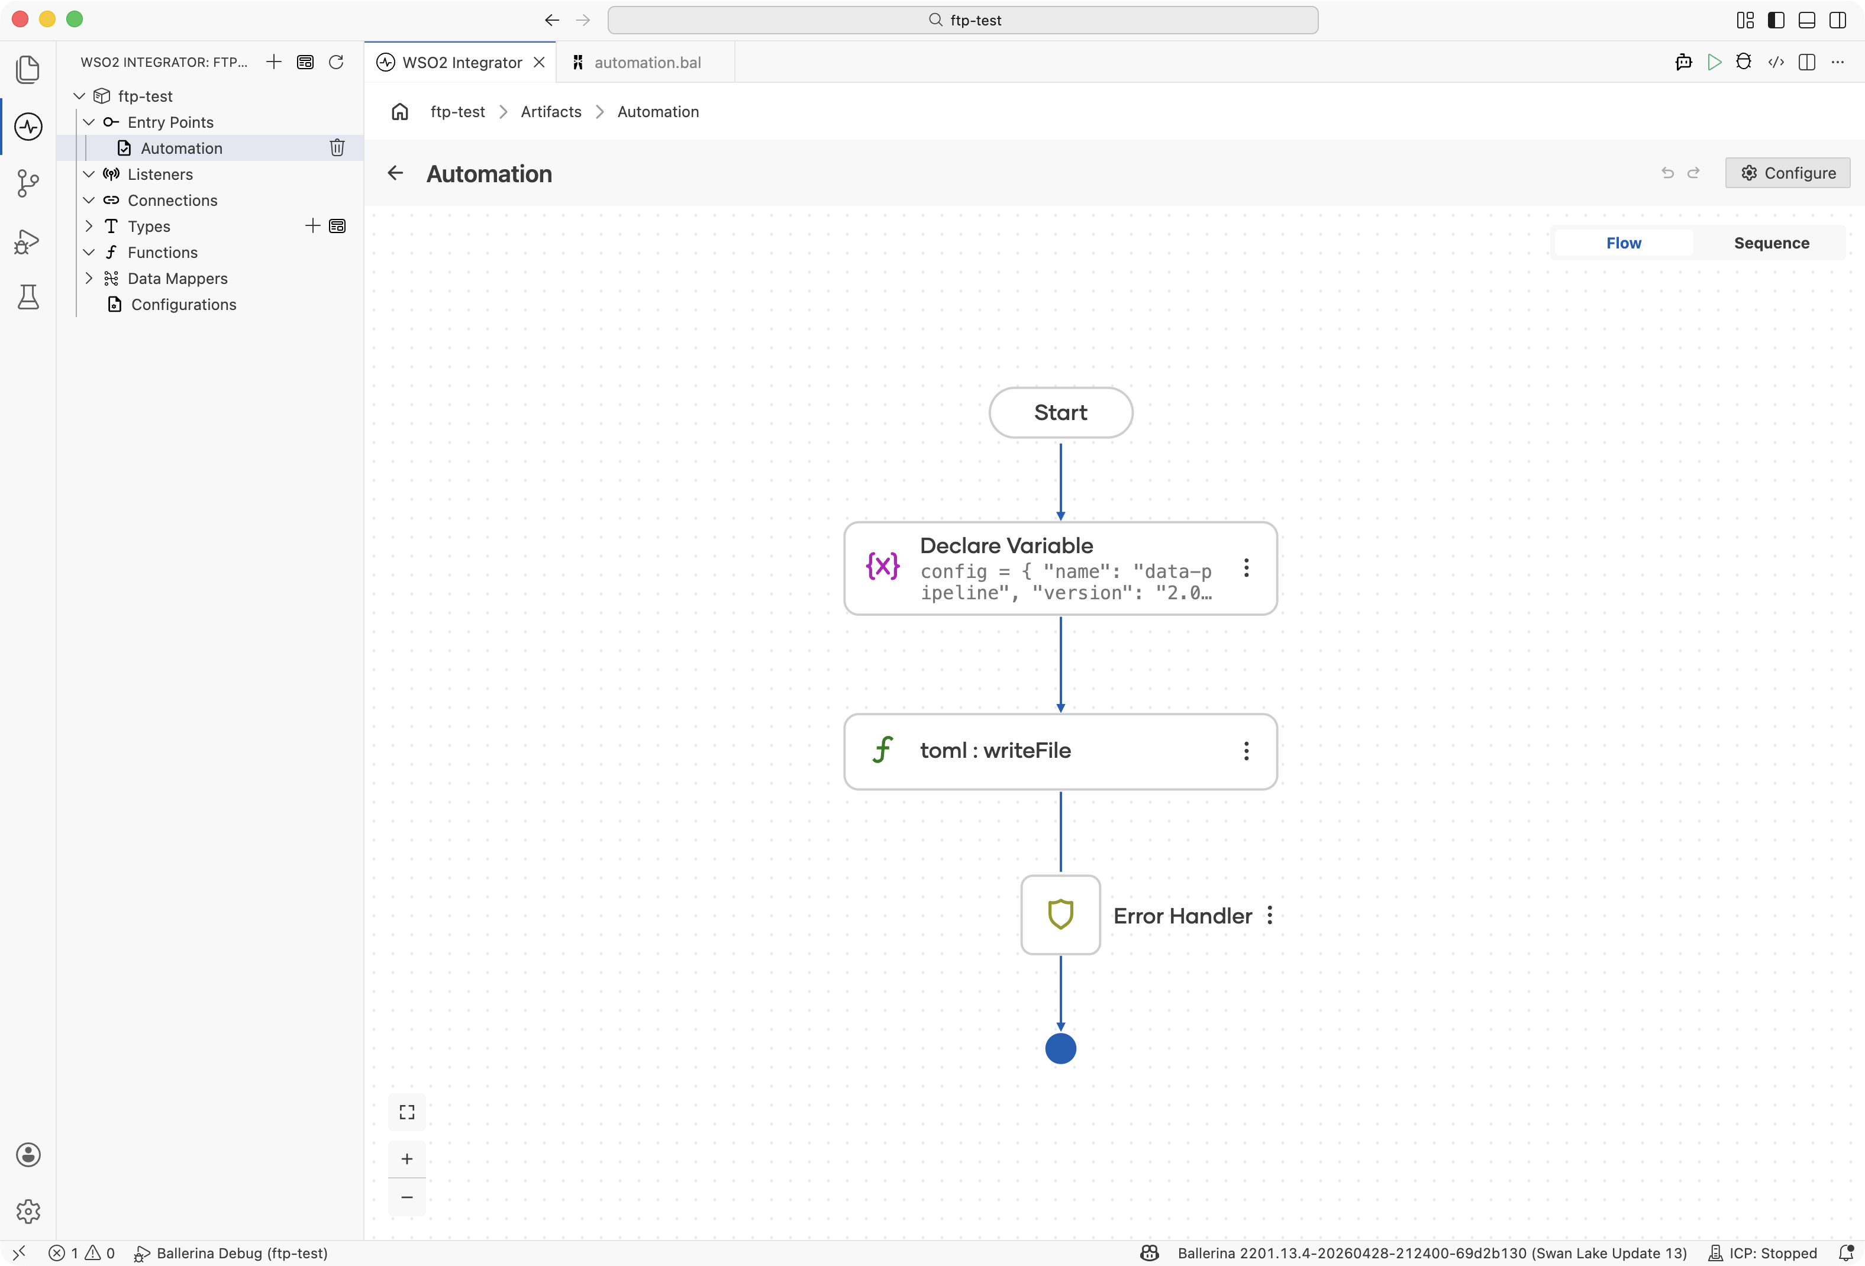The width and height of the screenshot is (1865, 1266).
Task: Collapse the Connections section
Action: [x=89, y=200]
